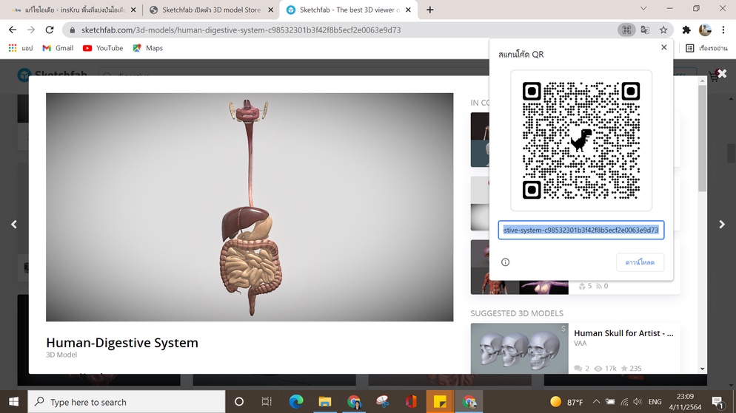Click the QR popup info icon
This screenshot has width=736, height=413.
(x=505, y=262)
